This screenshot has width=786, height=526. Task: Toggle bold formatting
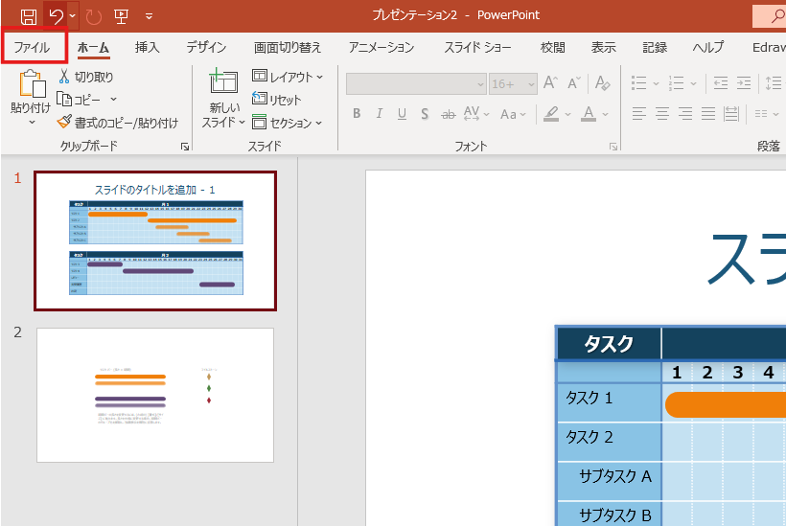point(357,114)
